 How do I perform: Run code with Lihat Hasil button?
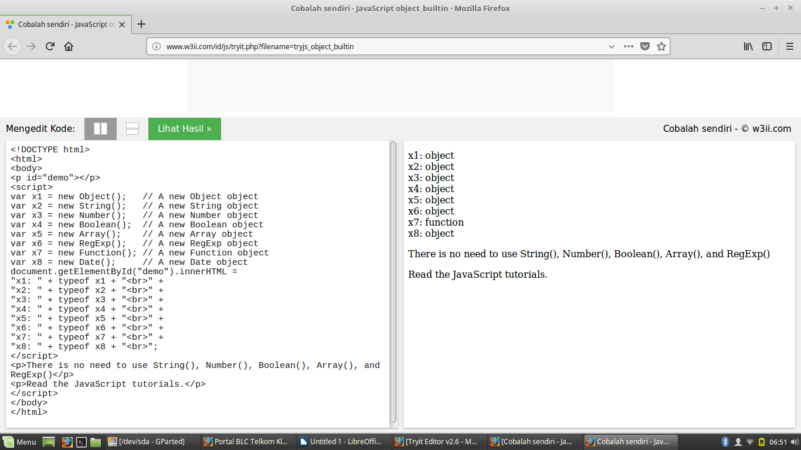pos(185,129)
